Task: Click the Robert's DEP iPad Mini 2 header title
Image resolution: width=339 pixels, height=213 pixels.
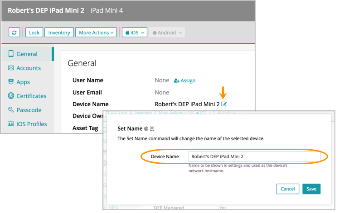Action: point(45,10)
